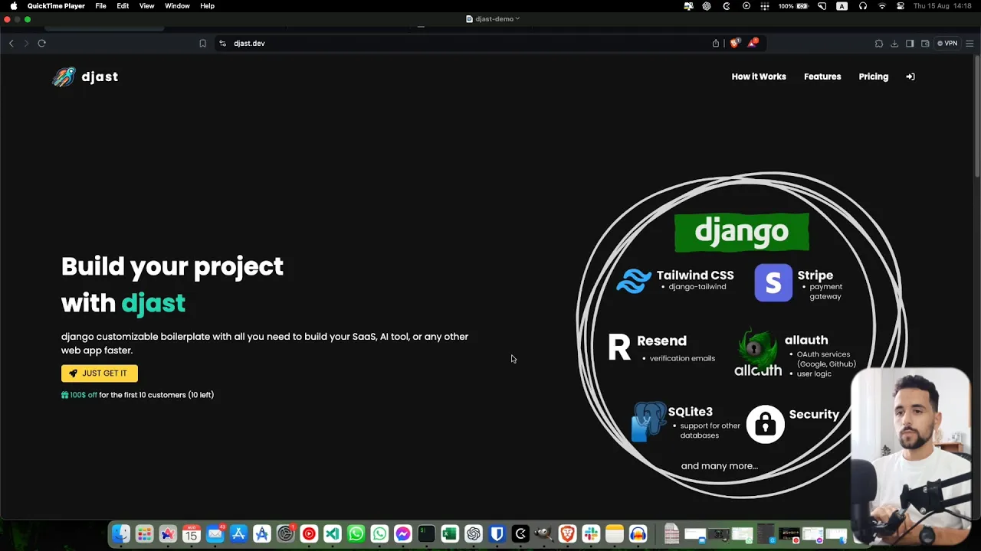Open Brave browser from the dock
The image size is (981, 551).
coord(568,534)
